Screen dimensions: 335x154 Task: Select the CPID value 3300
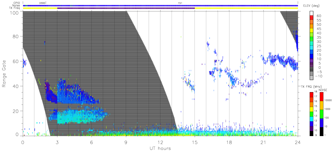(42, 3)
